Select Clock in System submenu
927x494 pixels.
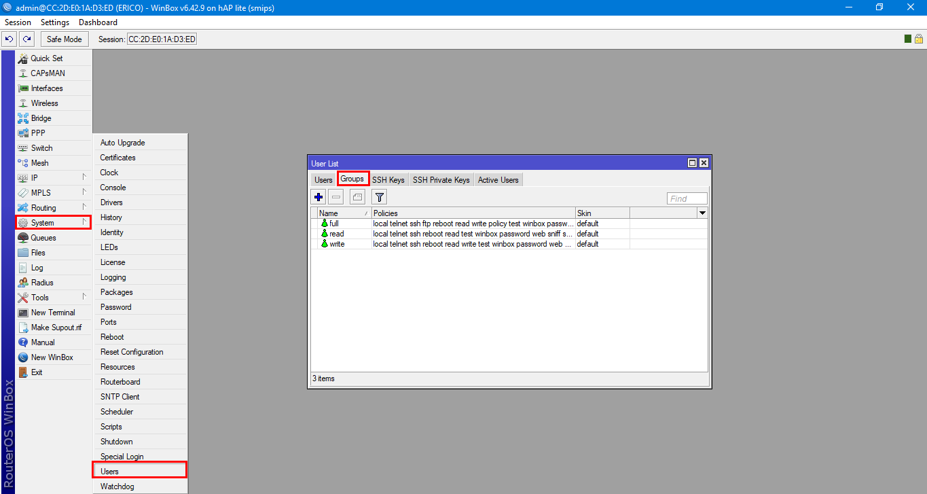point(140,173)
